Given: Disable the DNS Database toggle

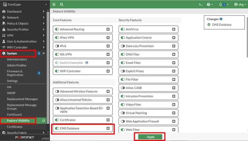Looking at the screenshot, I should pos(57,128).
